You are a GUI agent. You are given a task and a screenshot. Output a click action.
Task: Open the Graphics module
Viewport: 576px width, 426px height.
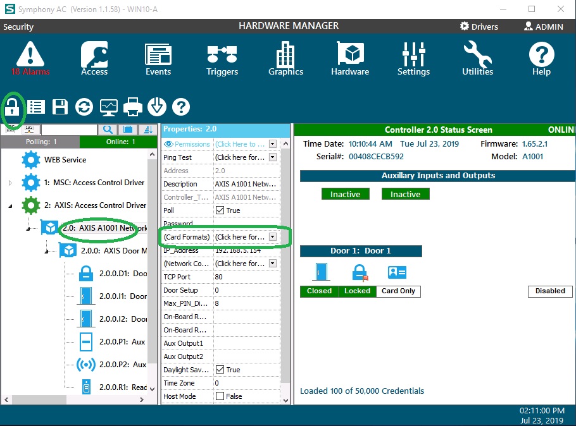tap(285, 58)
